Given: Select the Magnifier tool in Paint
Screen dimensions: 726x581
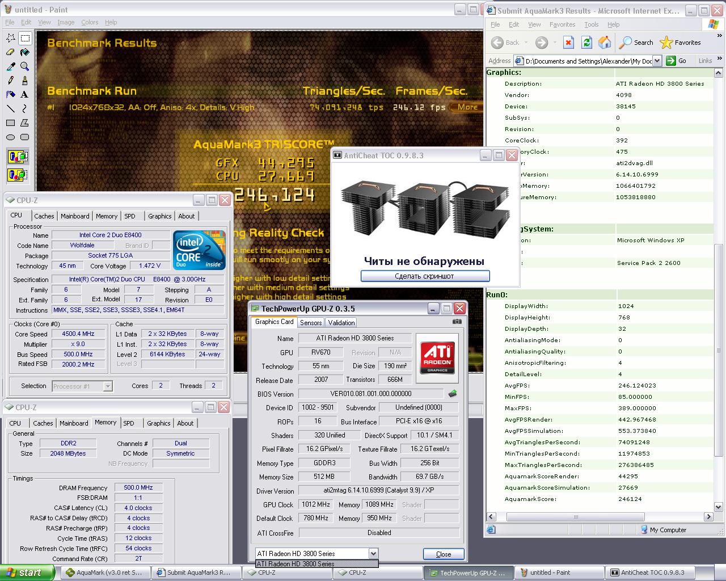Looking at the screenshot, I should pos(25,66).
